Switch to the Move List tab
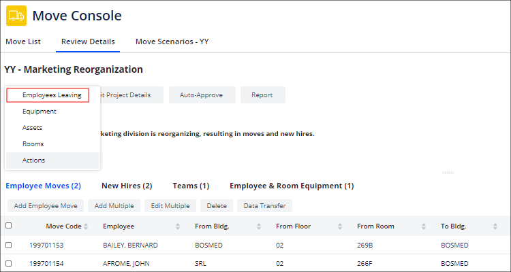 coord(23,41)
